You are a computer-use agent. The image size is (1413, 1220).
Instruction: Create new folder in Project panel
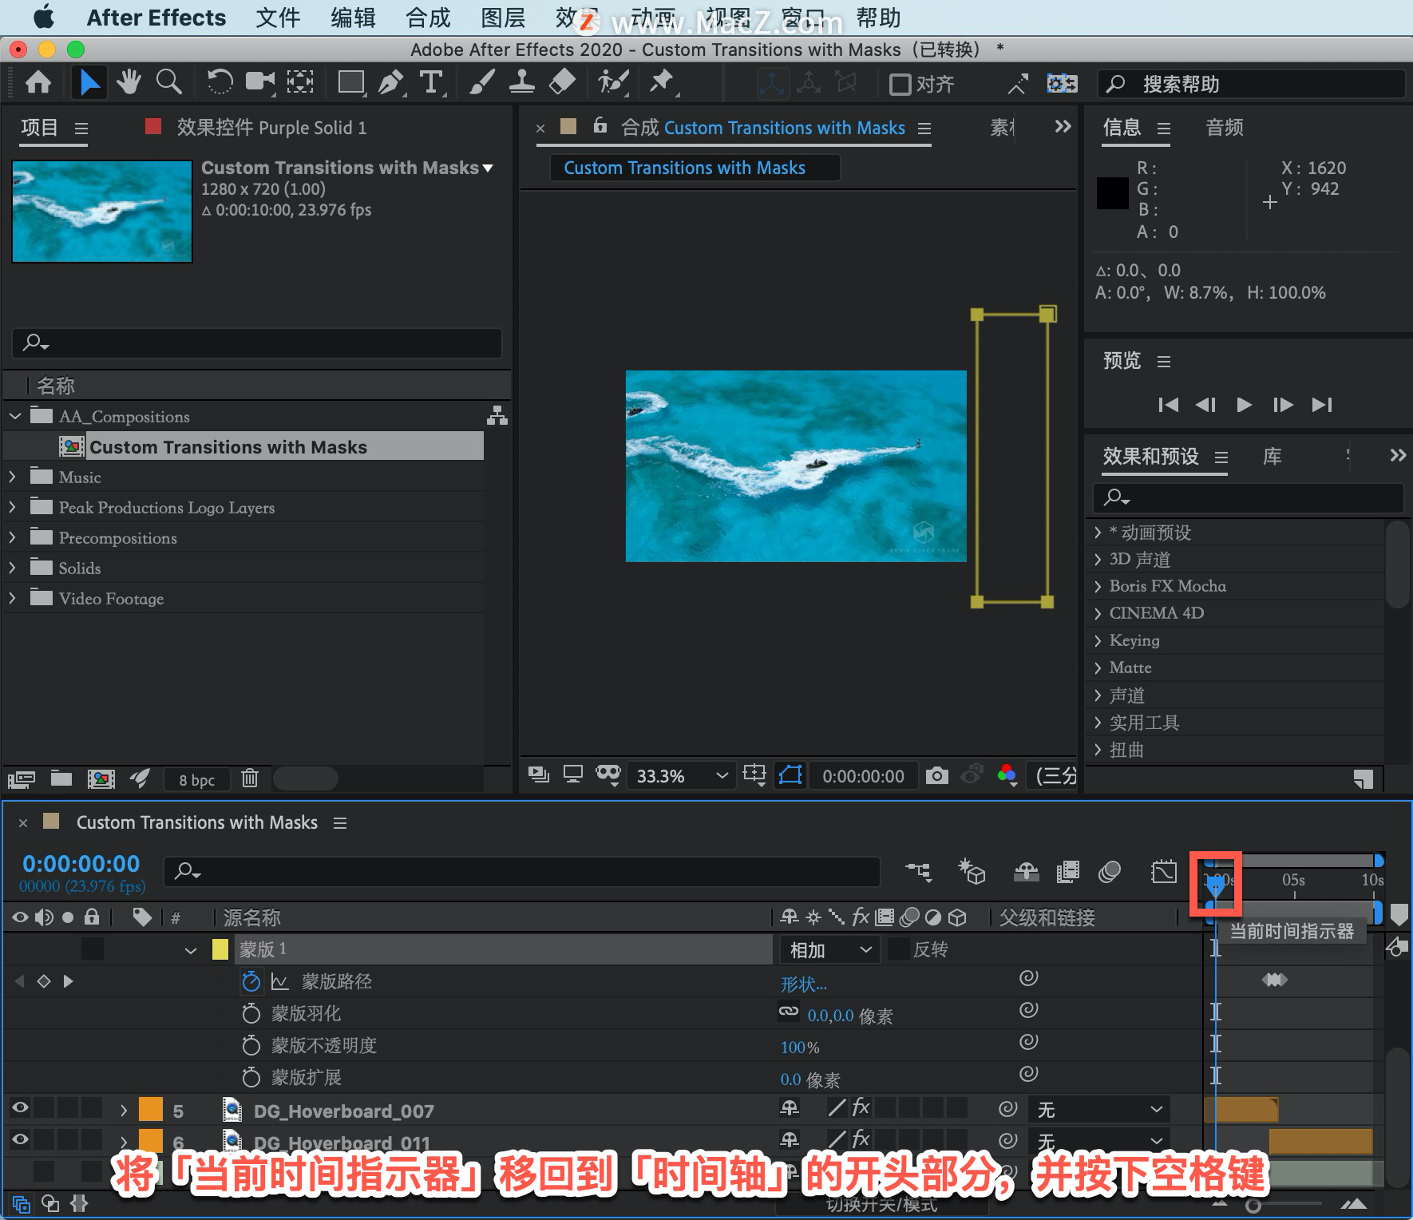61,778
